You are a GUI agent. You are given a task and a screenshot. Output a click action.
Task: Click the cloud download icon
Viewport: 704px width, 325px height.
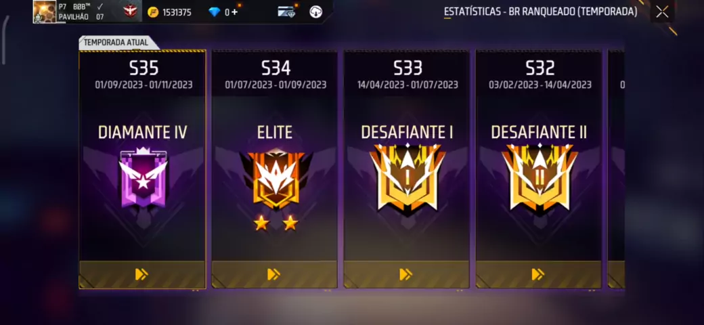click(315, 12)
